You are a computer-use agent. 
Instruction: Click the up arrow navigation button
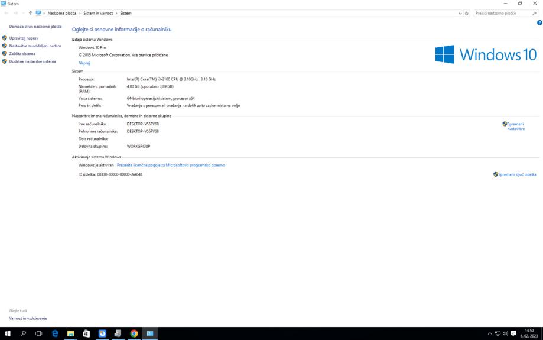click(31, 13)
